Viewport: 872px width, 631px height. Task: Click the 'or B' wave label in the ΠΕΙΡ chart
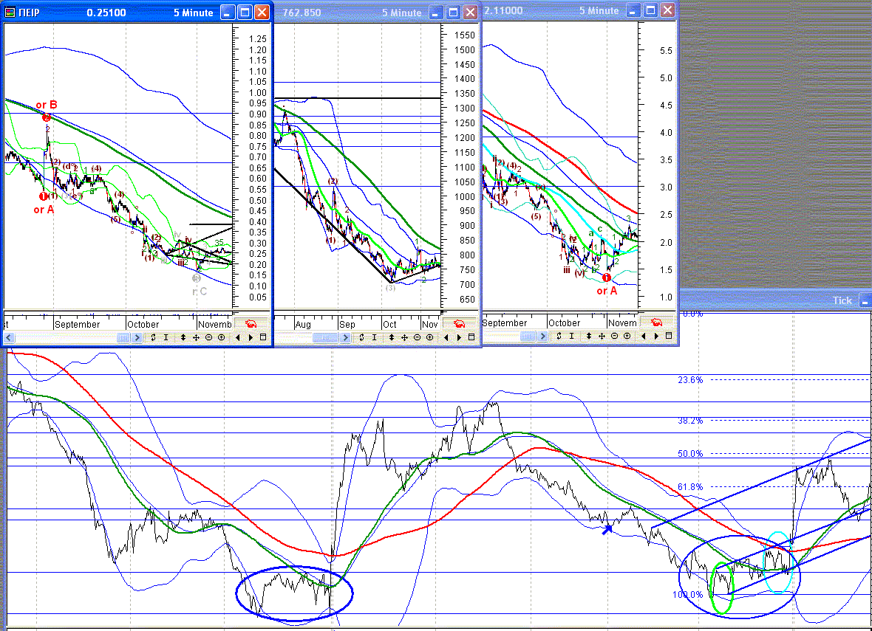(46, 105)
